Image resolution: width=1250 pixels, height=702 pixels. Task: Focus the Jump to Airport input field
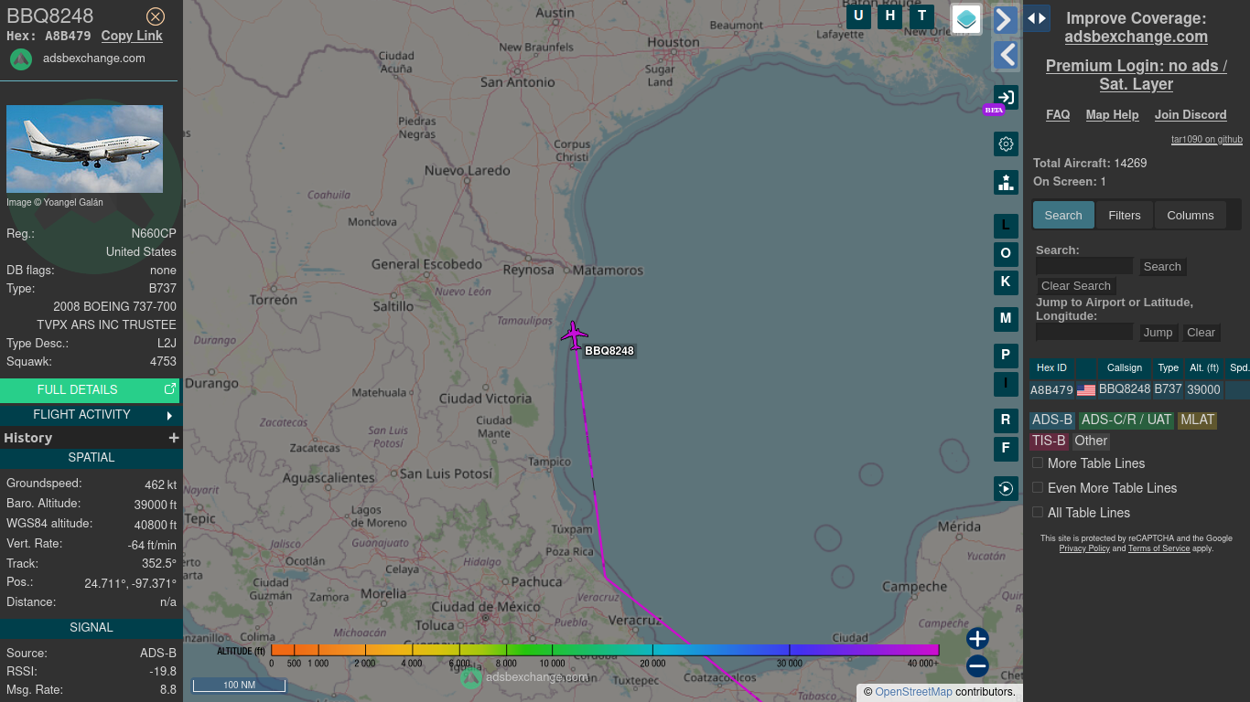click(x=1084, y=332)
